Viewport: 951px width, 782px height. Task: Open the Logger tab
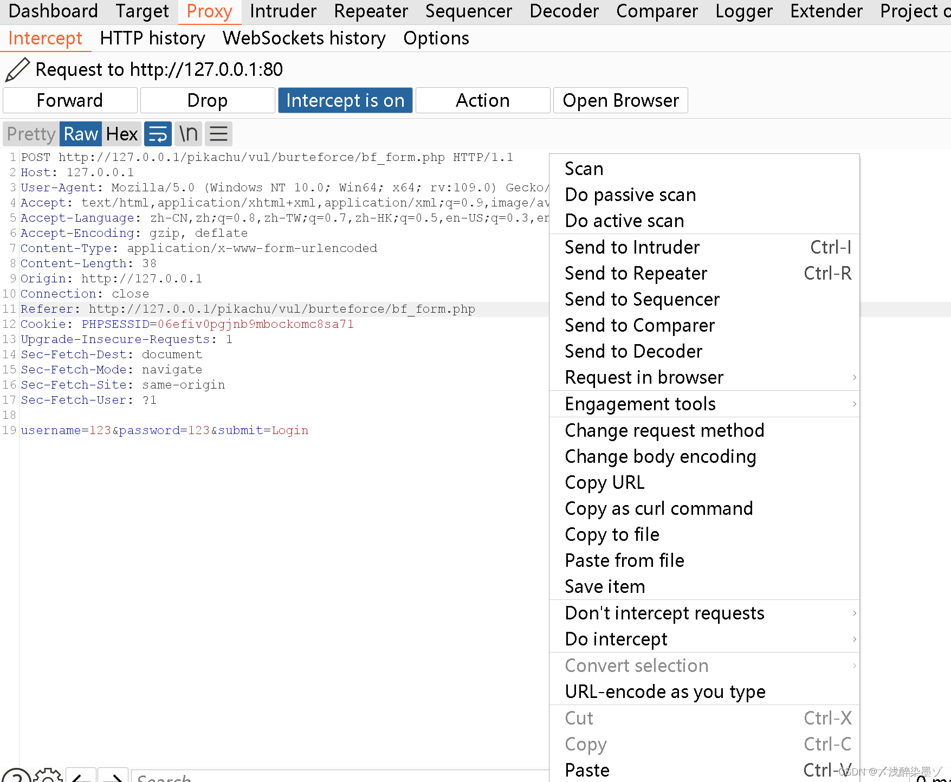tap(744, 11)
